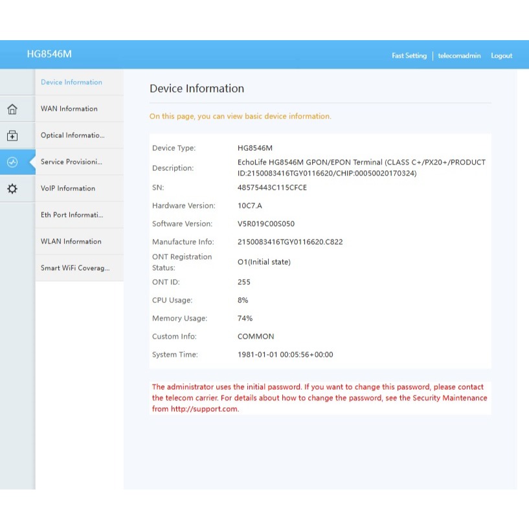Click the software version V5R019C00S050 text
This screenshot has width=529, height=529.
(266, 224)
